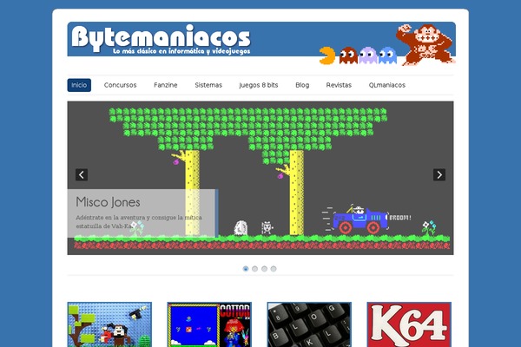Click the previous slide arrow on the slider

pos(82,174)
